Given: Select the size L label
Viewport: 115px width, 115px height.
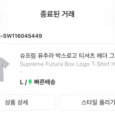Looking at the screenshot, I should pyautogui.click(x=22, y=82).
